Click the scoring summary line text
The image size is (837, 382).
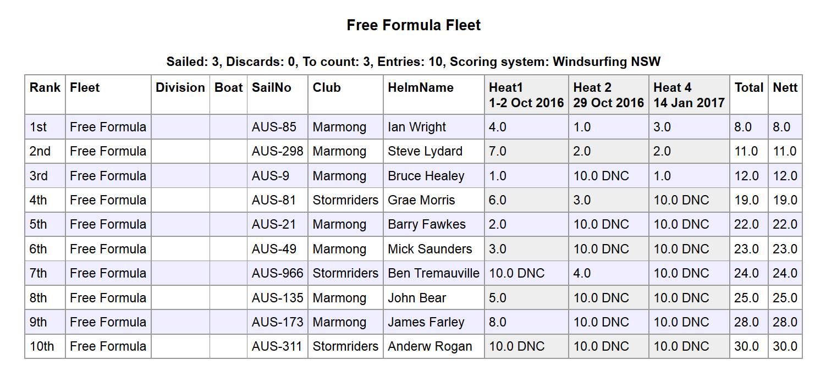click(414, 62)
